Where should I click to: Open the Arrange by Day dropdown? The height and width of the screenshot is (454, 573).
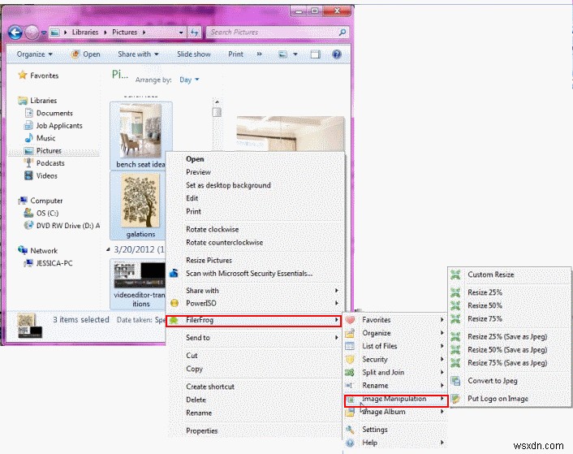(189, 80)
